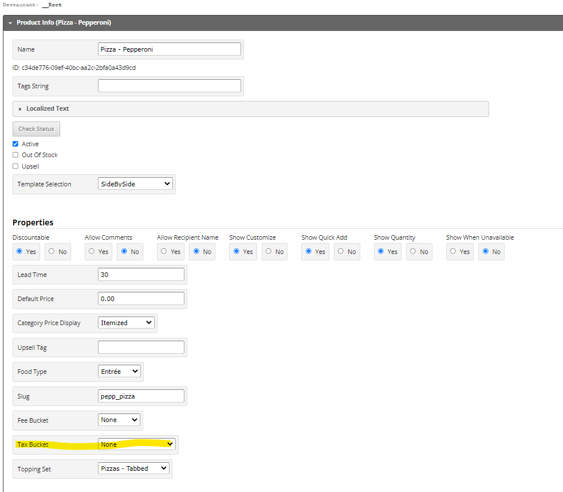
Task: Click the product ID text
Action: click(74, 68)
